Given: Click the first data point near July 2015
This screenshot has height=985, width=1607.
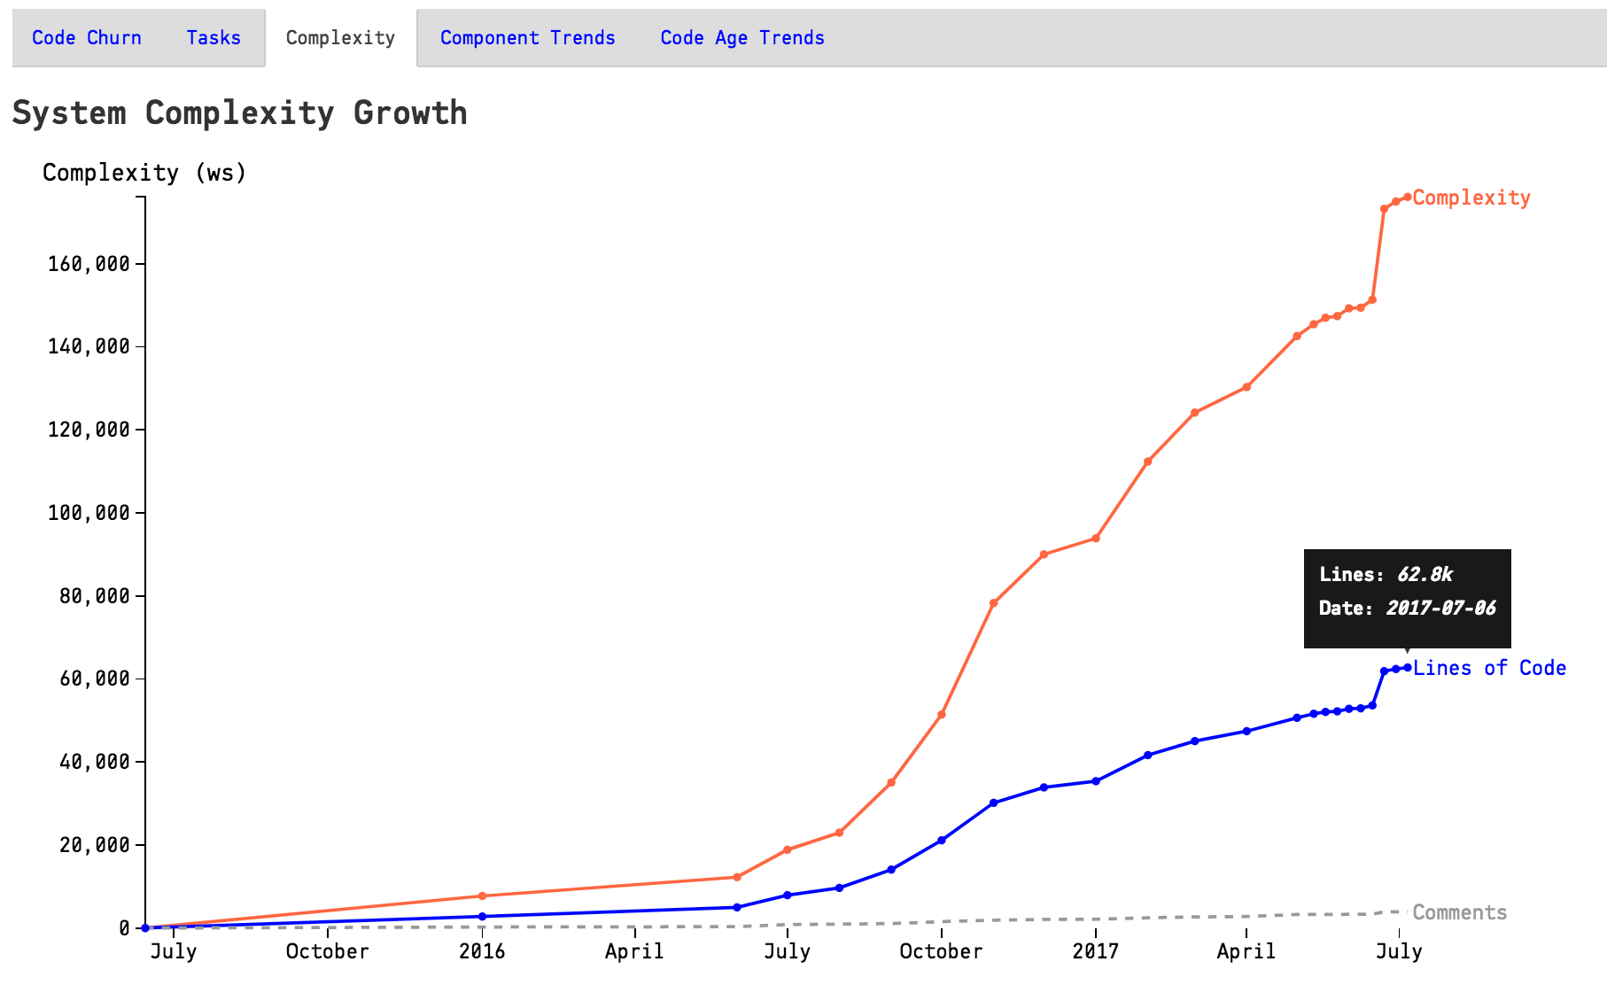Looking at the screenshot, I should tap(144, 928).
